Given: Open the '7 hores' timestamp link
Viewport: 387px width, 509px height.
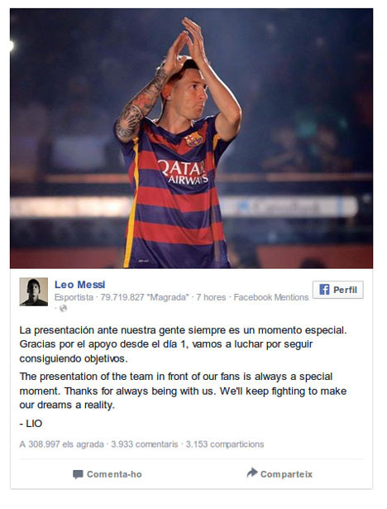Looking at the screenshot, I should (x=211, y=297).
